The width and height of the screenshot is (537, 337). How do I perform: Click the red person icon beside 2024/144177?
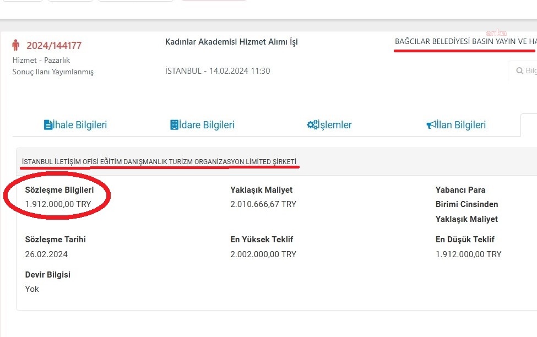(15, 45)
